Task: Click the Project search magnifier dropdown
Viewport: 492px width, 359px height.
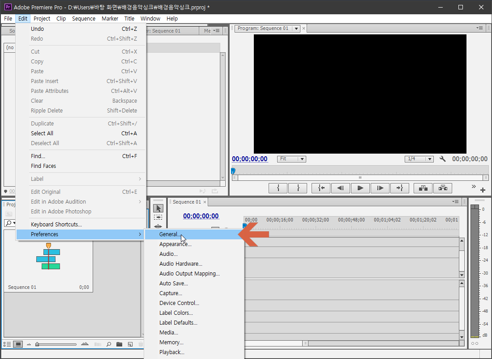Action: pyautogui.click(x=10, y=223)
